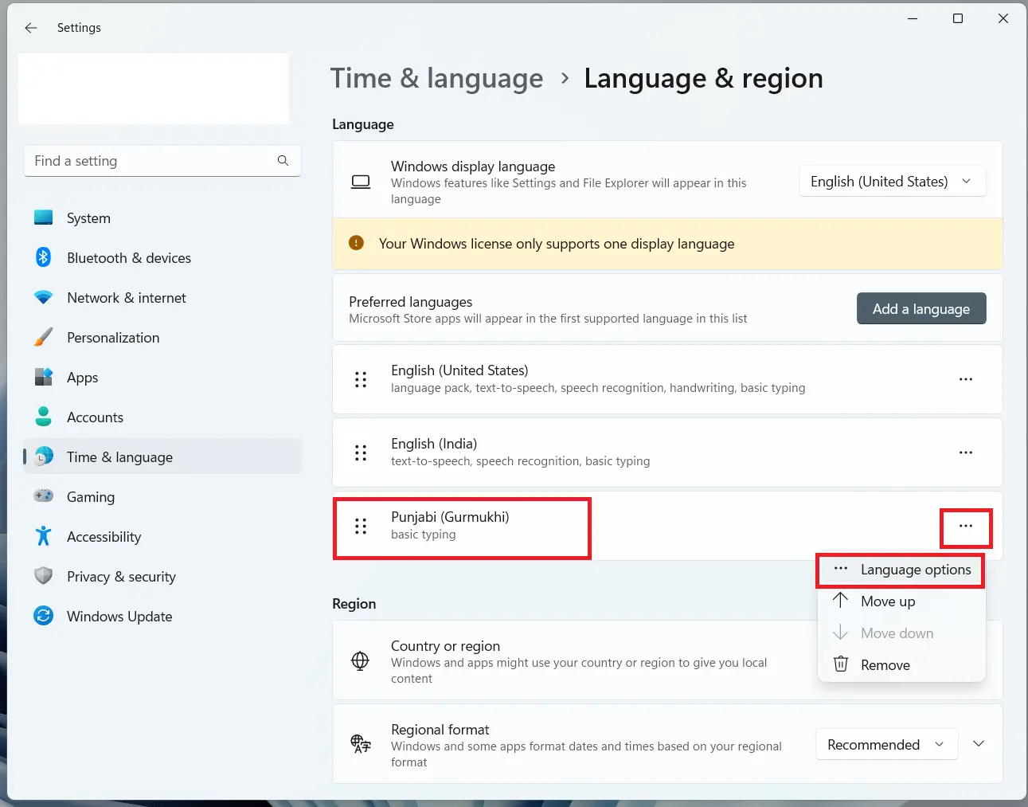Choose Language options from context menu
Image resolution: width=1028 pixels, height=807 pixels.
click(901, 570)
